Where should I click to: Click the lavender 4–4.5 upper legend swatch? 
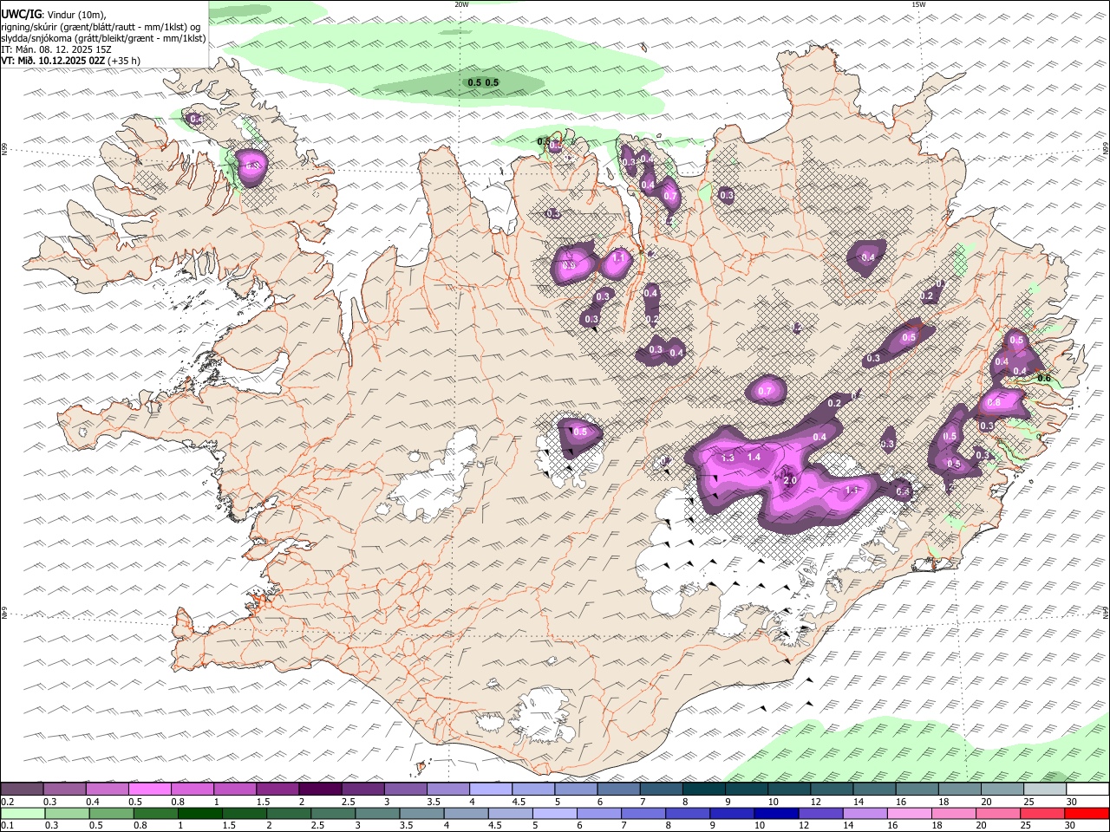491,789
